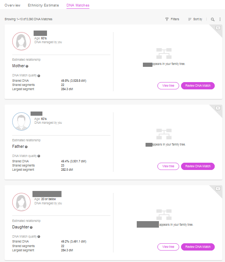This screenshot has height=262, width=225.
Task: Open note icon on Daughter match card
Action: [x=218, y=189]
